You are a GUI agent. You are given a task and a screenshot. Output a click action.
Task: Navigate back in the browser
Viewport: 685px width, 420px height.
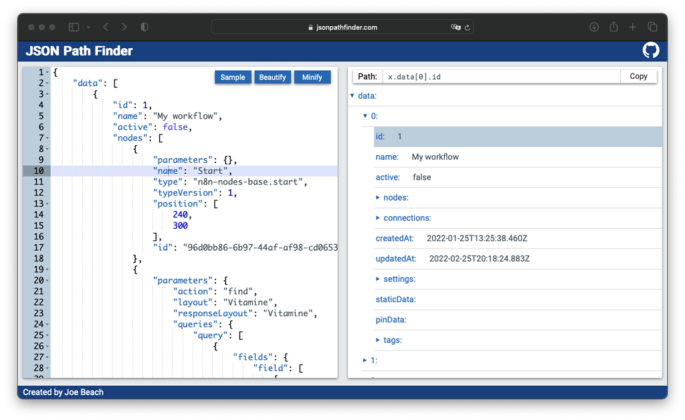pos(105,27)
